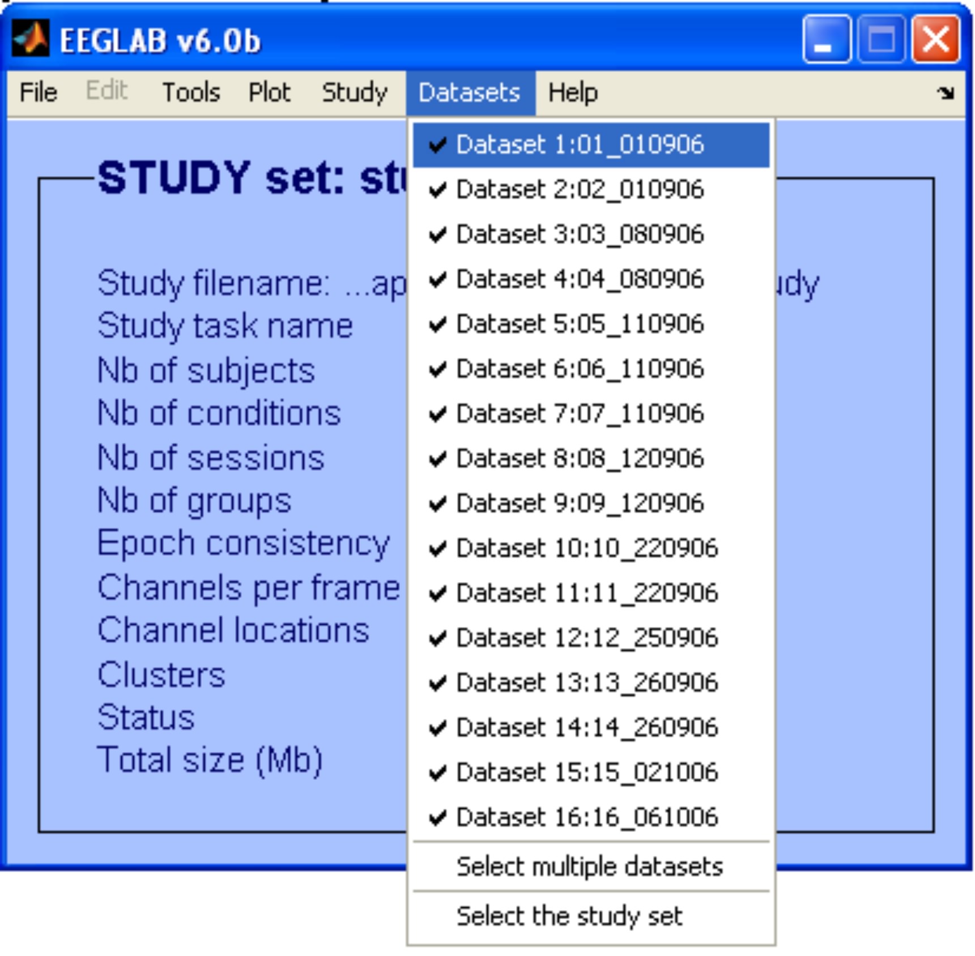Click Select the study set
Image resolution: width=975 pixels, height=956 pixels.
591,916
